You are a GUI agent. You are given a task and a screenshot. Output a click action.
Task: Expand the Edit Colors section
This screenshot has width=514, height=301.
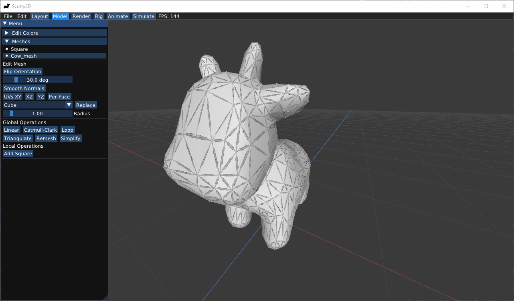pos(55,33)
